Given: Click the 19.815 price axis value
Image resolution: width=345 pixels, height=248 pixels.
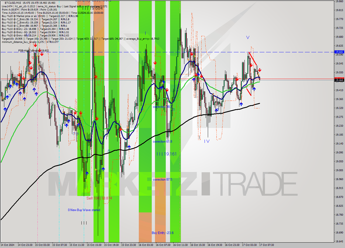Looking at the screenshot, I should (339, 10).
